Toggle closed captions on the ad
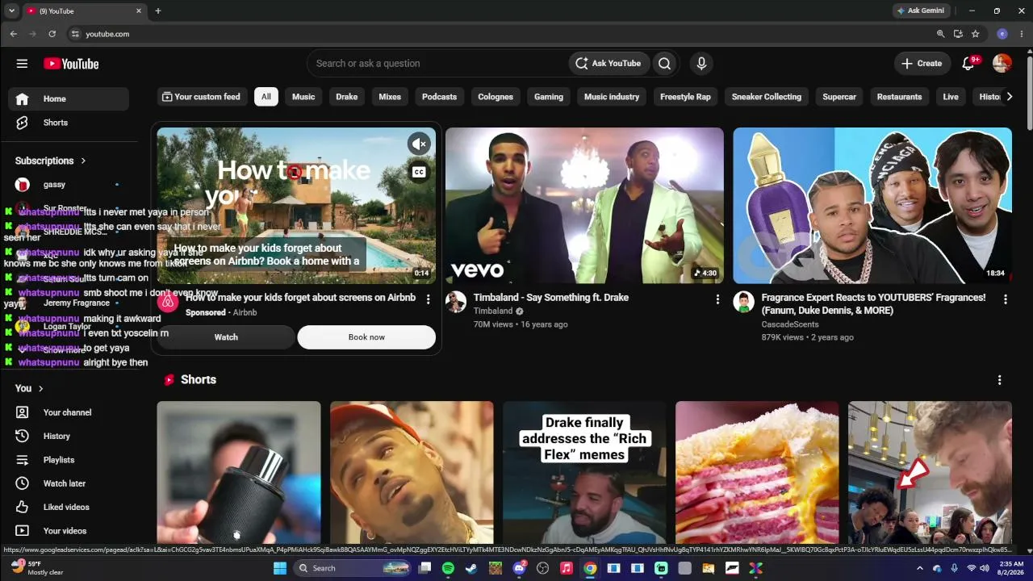The height and width of the screenshot is (581, 1033). pos(419,172)
